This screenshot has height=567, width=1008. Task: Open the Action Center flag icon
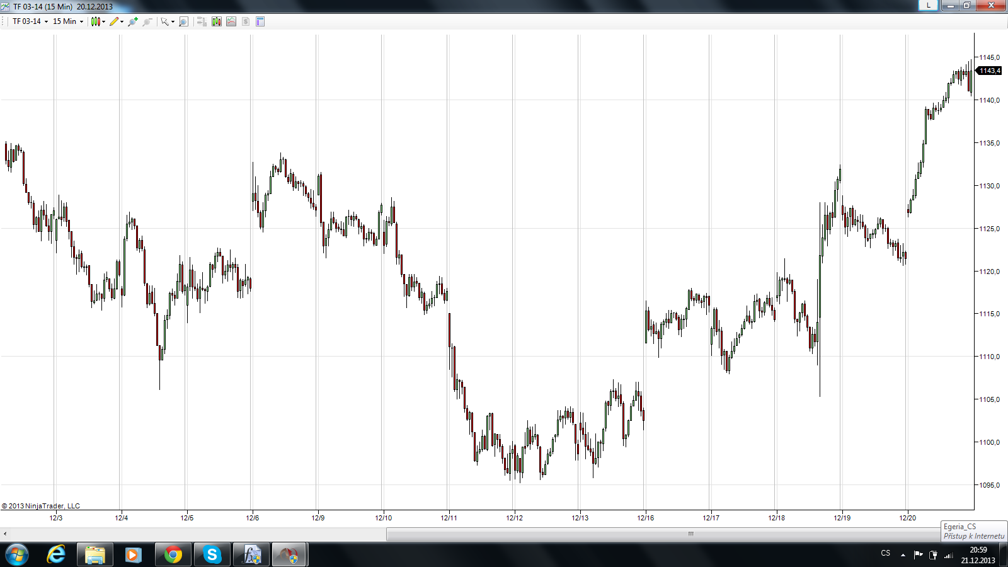click(x=918, y=555)
